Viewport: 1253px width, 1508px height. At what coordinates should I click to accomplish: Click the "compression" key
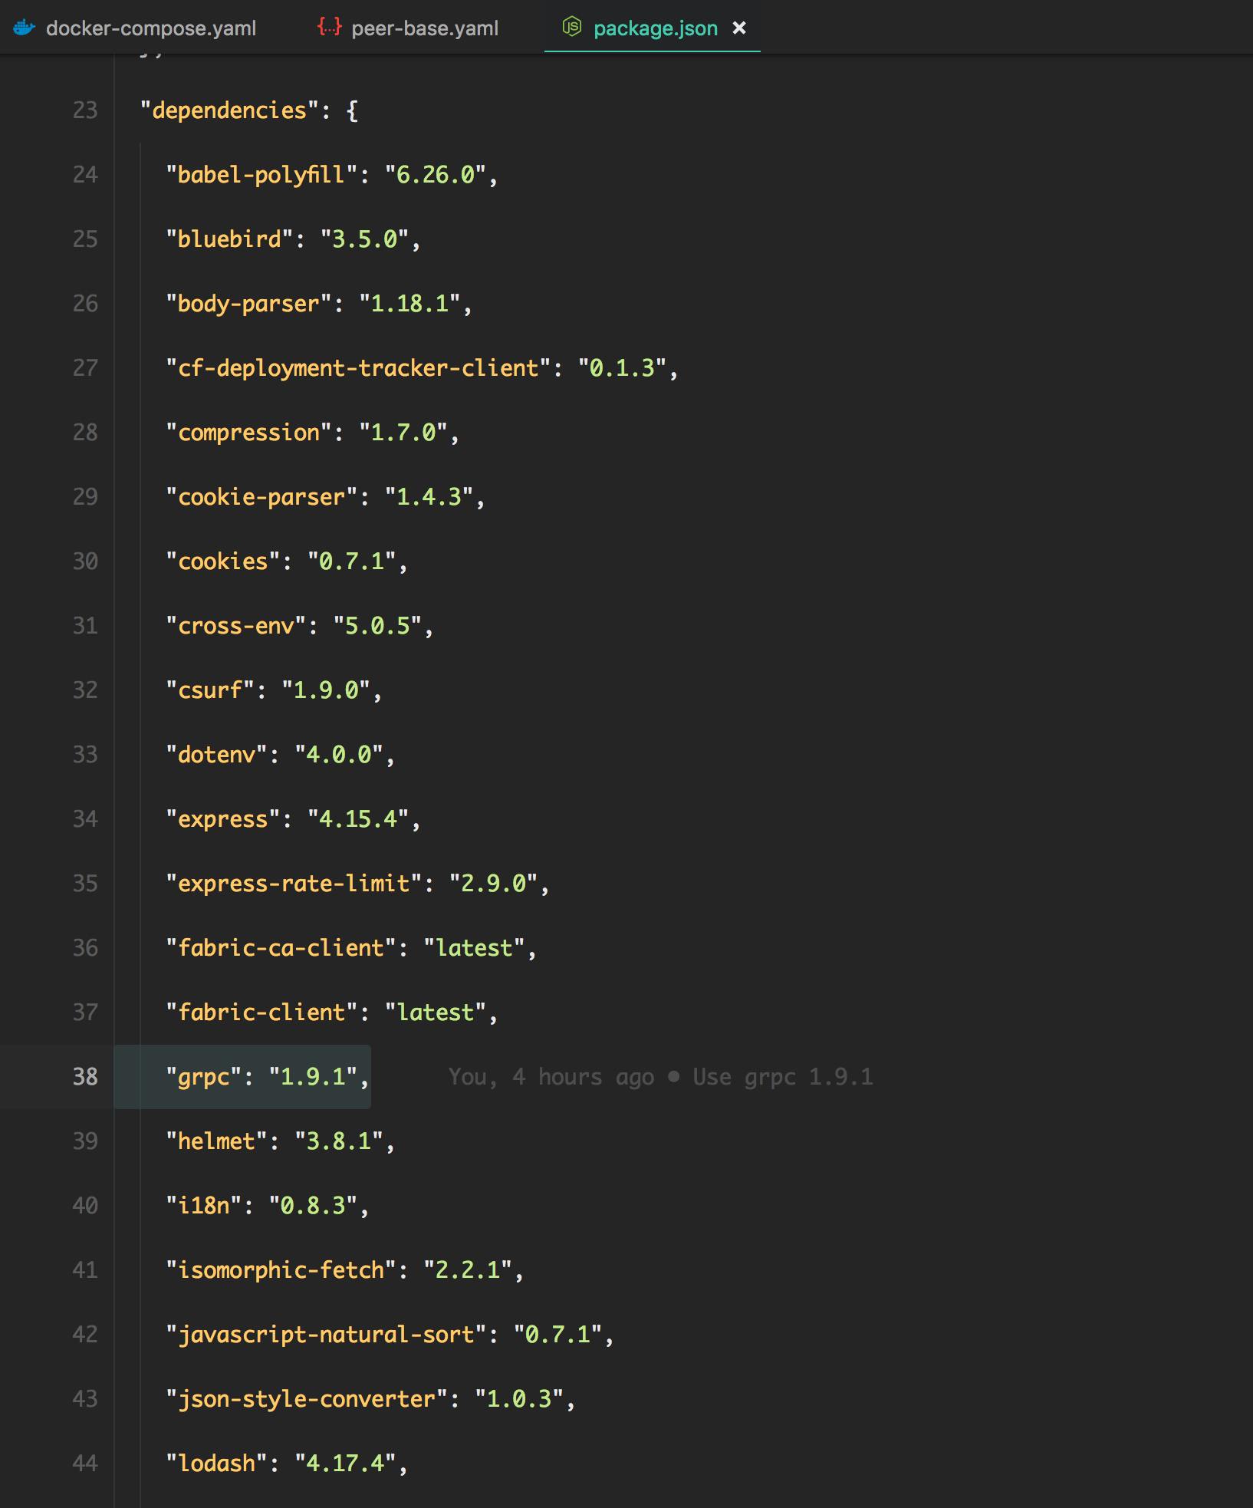[248, 433]
